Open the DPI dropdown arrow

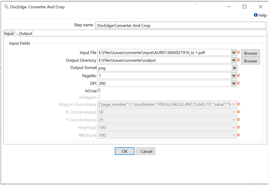point(234,83)
